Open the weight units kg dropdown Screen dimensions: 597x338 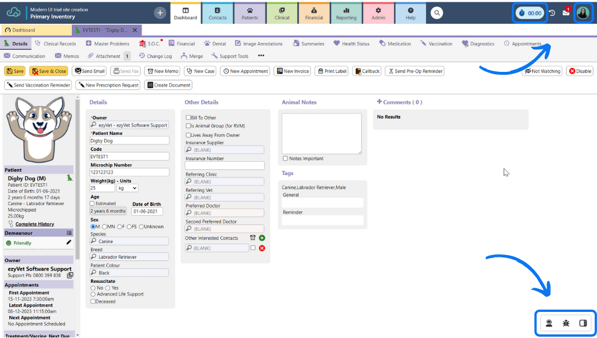coord(127,188)
